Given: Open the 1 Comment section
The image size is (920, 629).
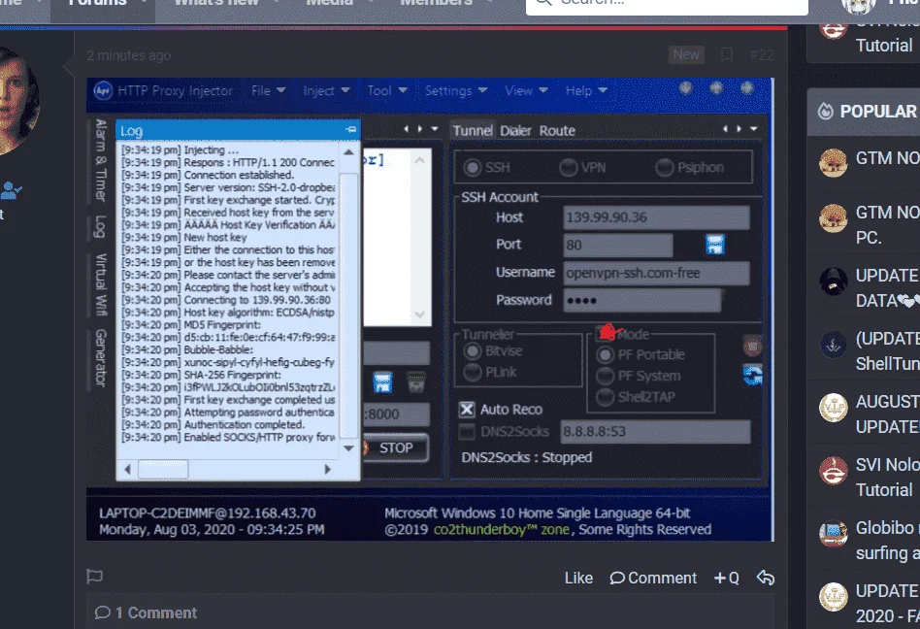Looking at the screenshot, I should (x=146, y=612).
